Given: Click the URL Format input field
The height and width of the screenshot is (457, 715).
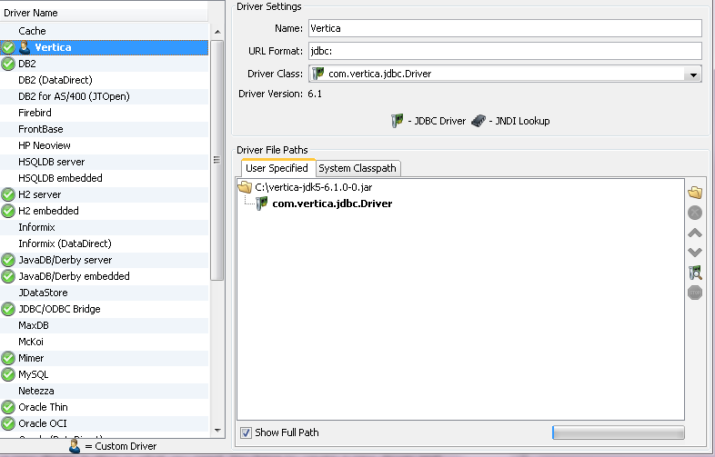Looking at the screenshot, I should coord(505,51).
